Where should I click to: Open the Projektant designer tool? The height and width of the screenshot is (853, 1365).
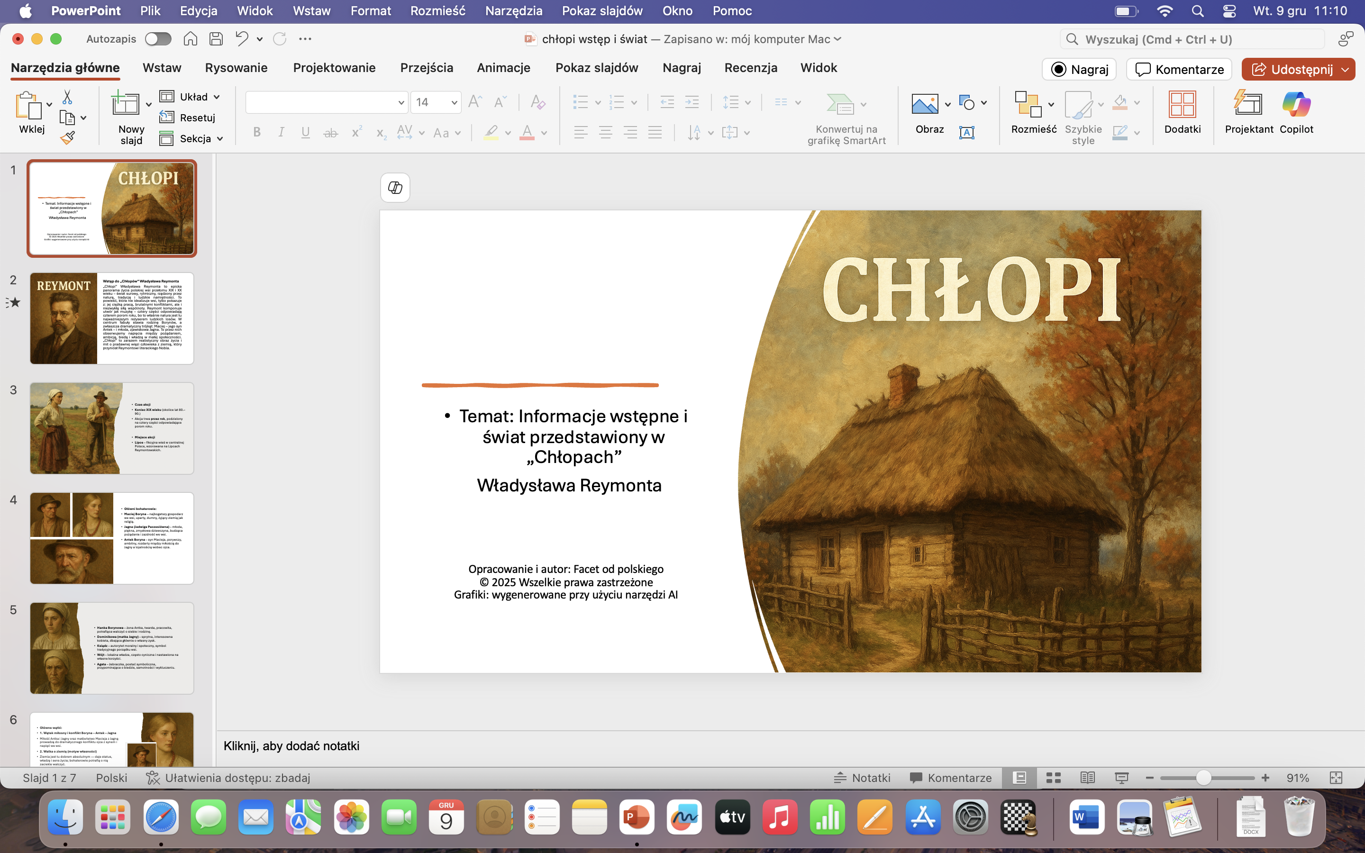point(1248,113)
